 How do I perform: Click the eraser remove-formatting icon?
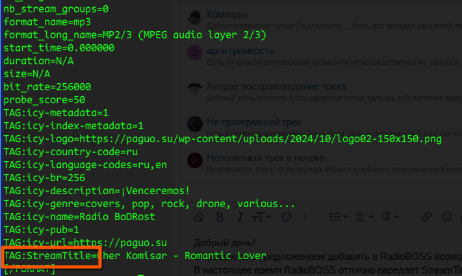199,216
